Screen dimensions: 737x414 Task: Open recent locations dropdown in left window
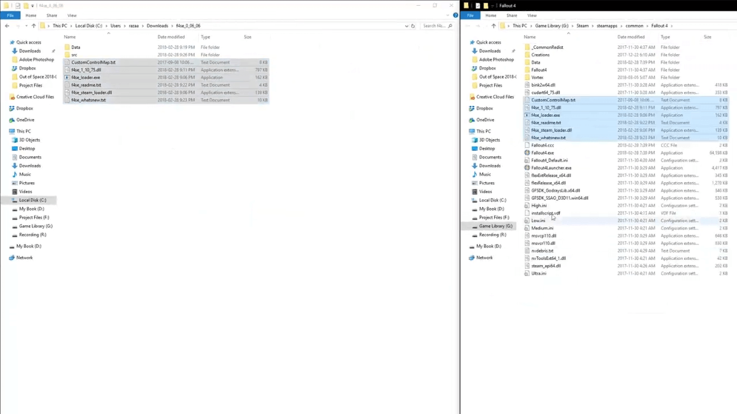click(26, 25)
